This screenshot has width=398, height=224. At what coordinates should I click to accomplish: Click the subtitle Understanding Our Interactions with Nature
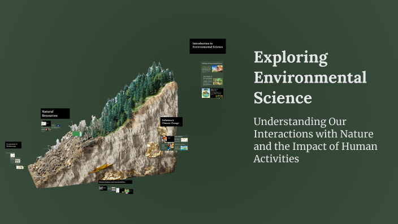(x=315, y=140)
